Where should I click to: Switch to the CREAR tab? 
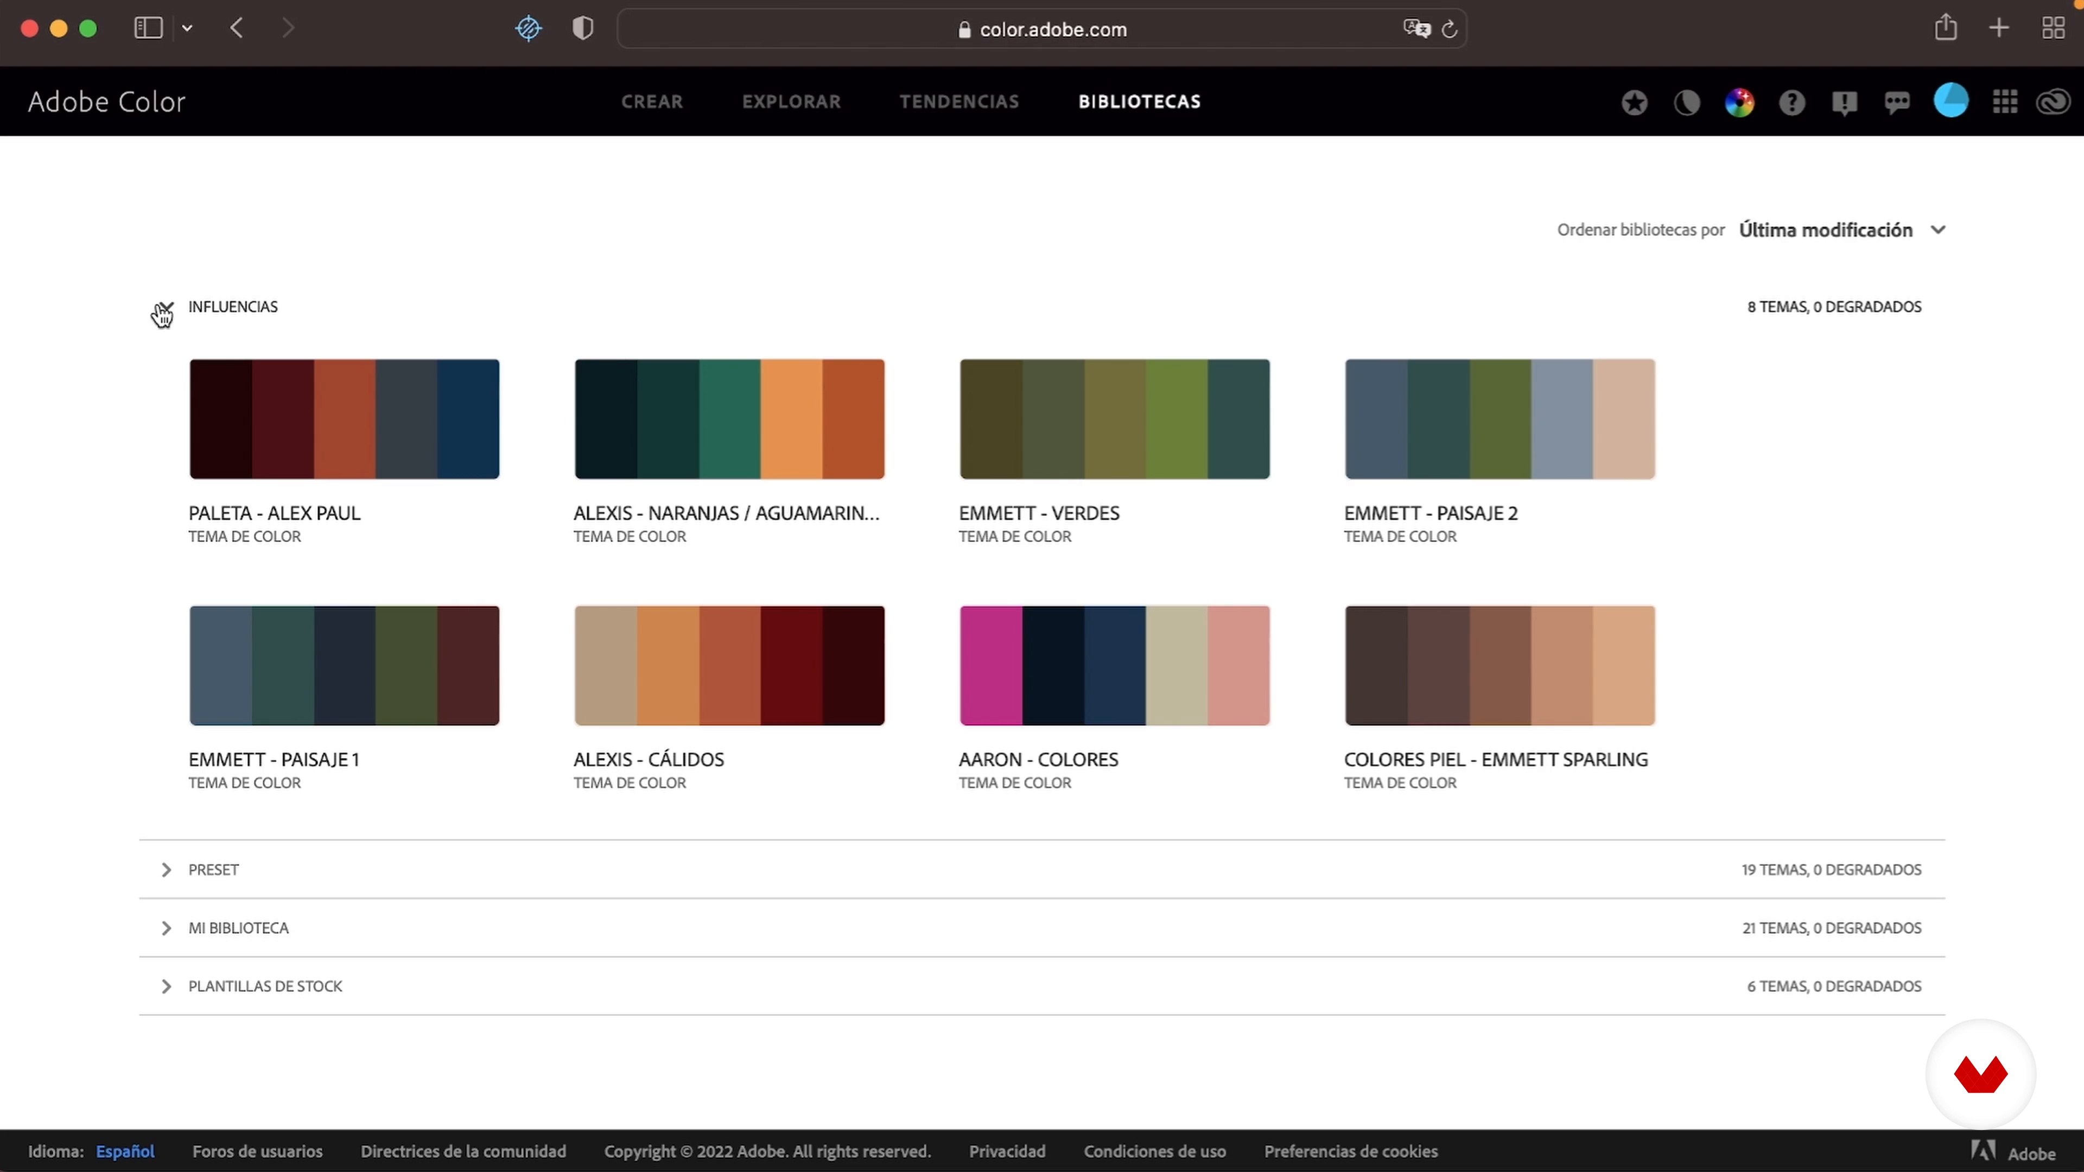pos(652,102)
